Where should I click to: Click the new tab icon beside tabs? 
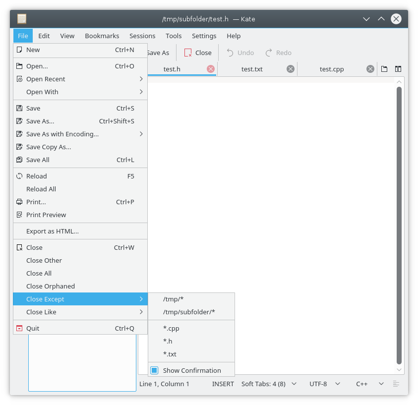click(x=384, y=69)
